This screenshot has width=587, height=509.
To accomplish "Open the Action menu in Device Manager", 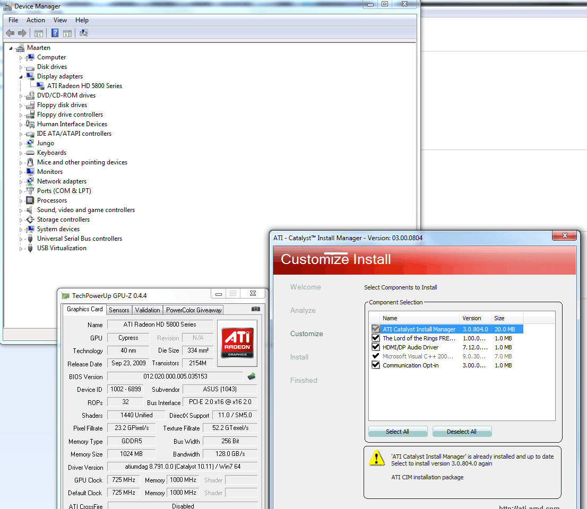I will coord(36,20).
